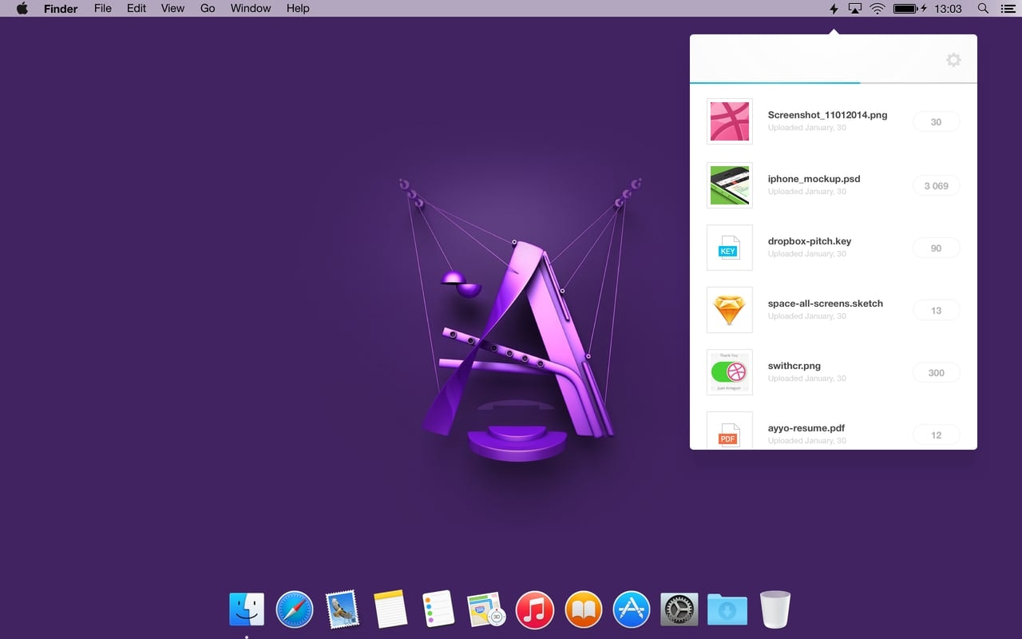This screenshot has height=639, width=1022.
Task: Click the 300 count badge for swithcr.png
Action: 936,373
